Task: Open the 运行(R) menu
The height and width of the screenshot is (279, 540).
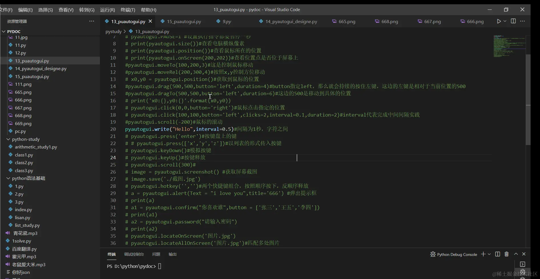Action: (x=108, y=10)
